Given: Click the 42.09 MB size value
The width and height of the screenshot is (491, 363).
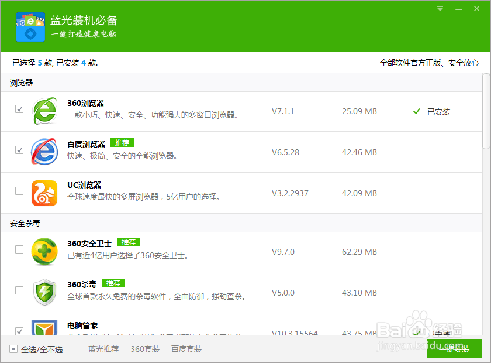Looking at the screenshot, I should tap(359, 193).
